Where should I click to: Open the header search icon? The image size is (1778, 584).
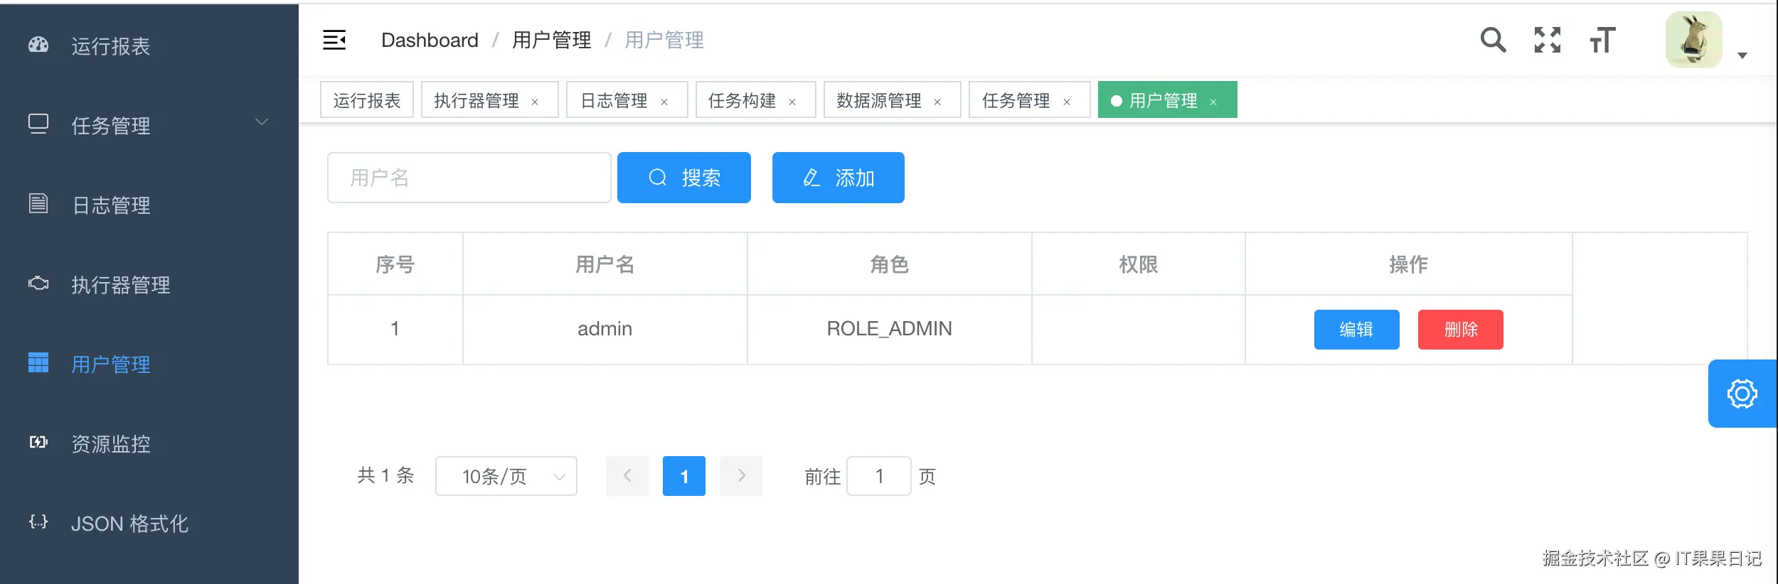(1493, 40)
